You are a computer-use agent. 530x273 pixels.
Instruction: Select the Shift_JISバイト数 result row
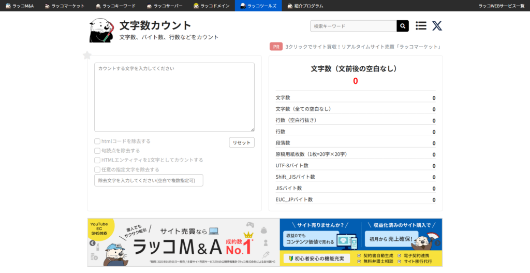(356, 177)
